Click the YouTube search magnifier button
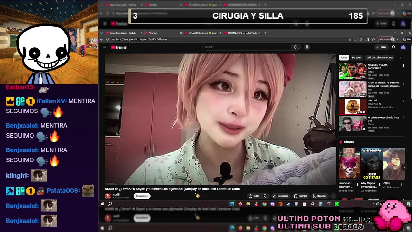 (296, 47)
